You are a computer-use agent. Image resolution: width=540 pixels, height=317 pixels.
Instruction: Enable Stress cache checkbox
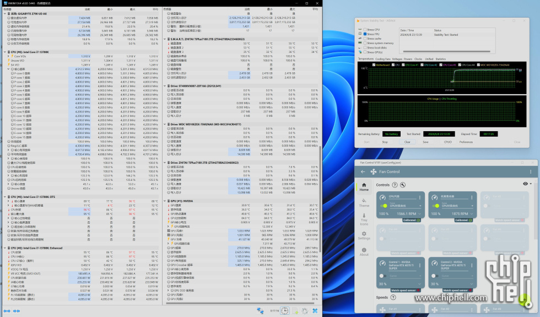(365, 39)
